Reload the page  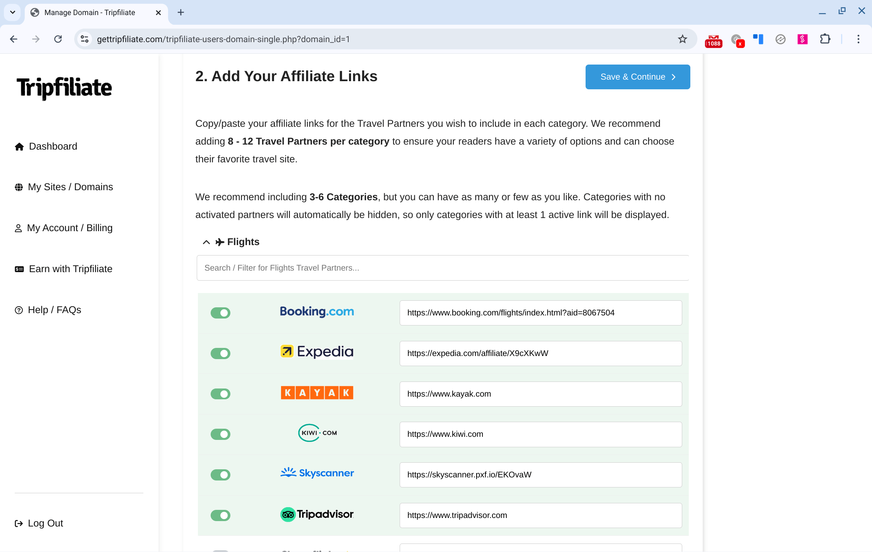[58, 39]
